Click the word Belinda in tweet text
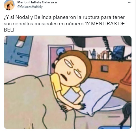136x132 pixels. pyautogui.click(x=43, y=17)
